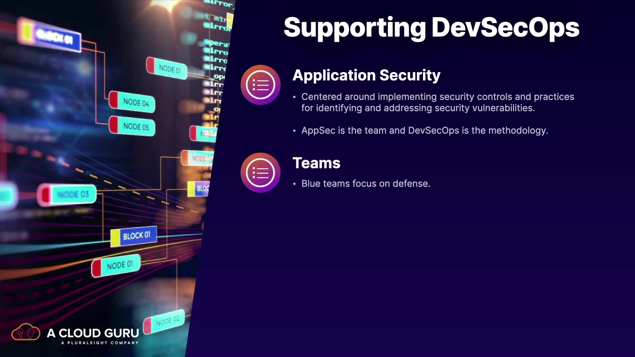Click the NODE 04 label in the diagram
635x357 pixels.
click(x=136, y=102)
